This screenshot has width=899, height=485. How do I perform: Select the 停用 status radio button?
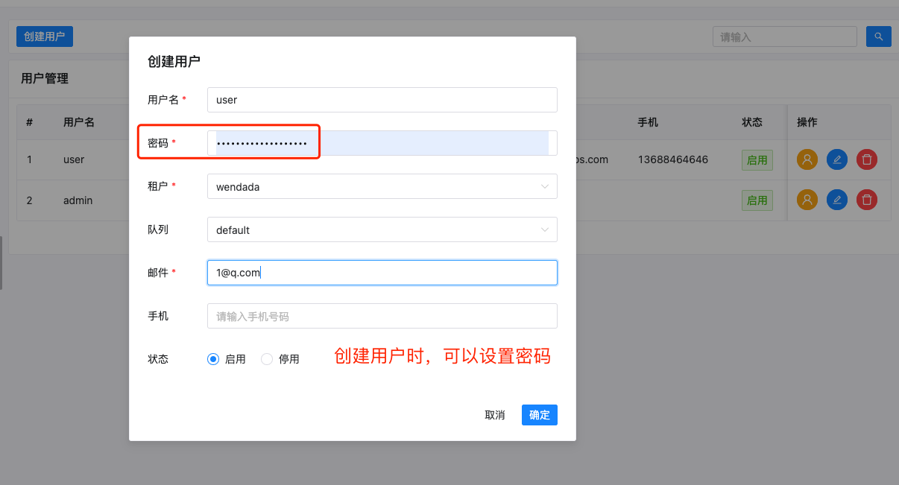pyautogui.click(x=267, y=358)
